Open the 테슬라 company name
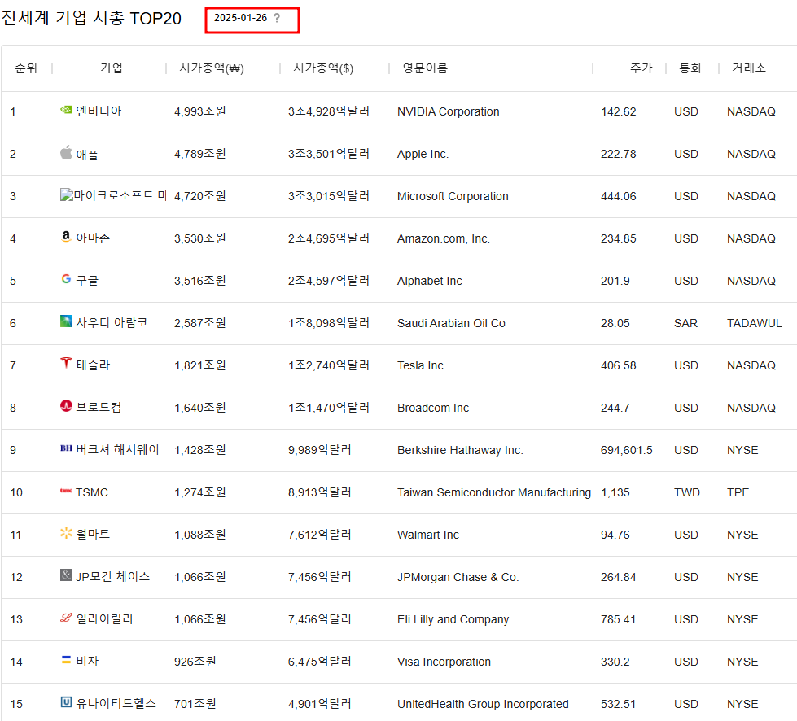 point(93,365)
